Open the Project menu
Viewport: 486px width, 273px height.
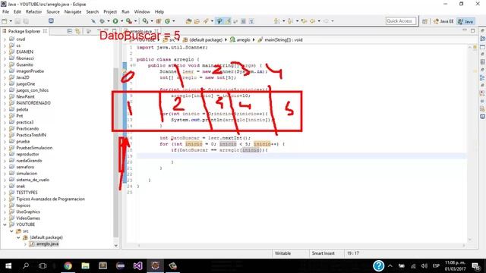(110, 12)
